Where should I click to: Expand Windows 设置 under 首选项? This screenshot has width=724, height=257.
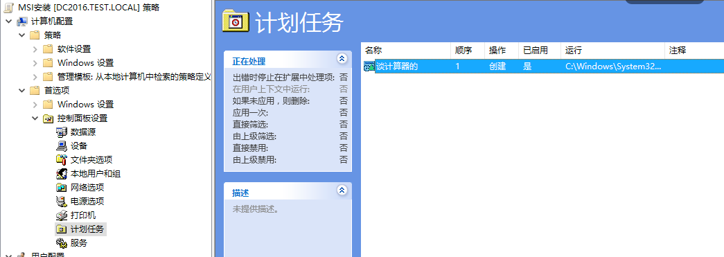tap(35, 105)
